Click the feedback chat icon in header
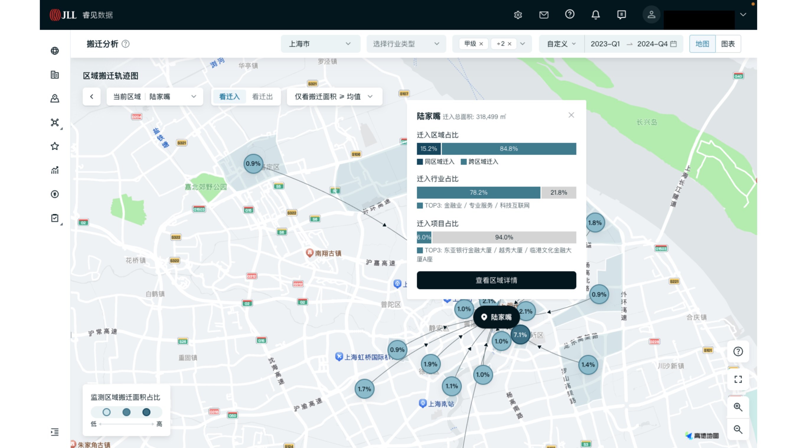This screenshot has width=797, height=448. click(621, 15)
